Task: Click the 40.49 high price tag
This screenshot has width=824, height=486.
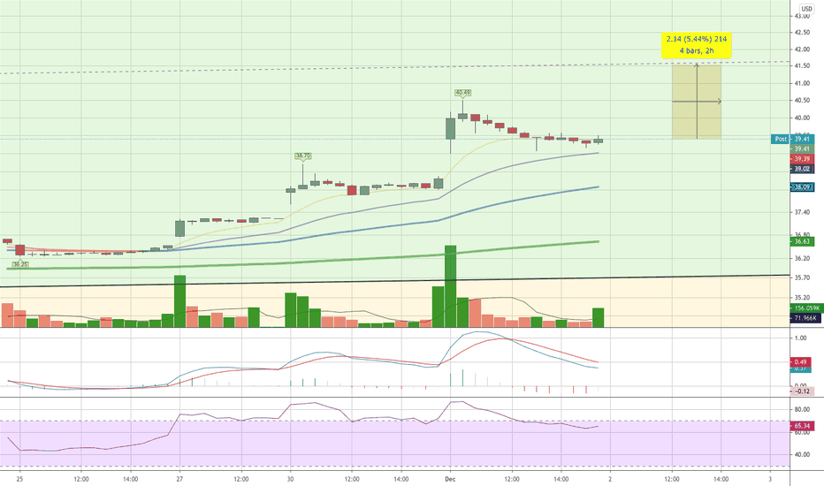Action: tap(463, 93)
